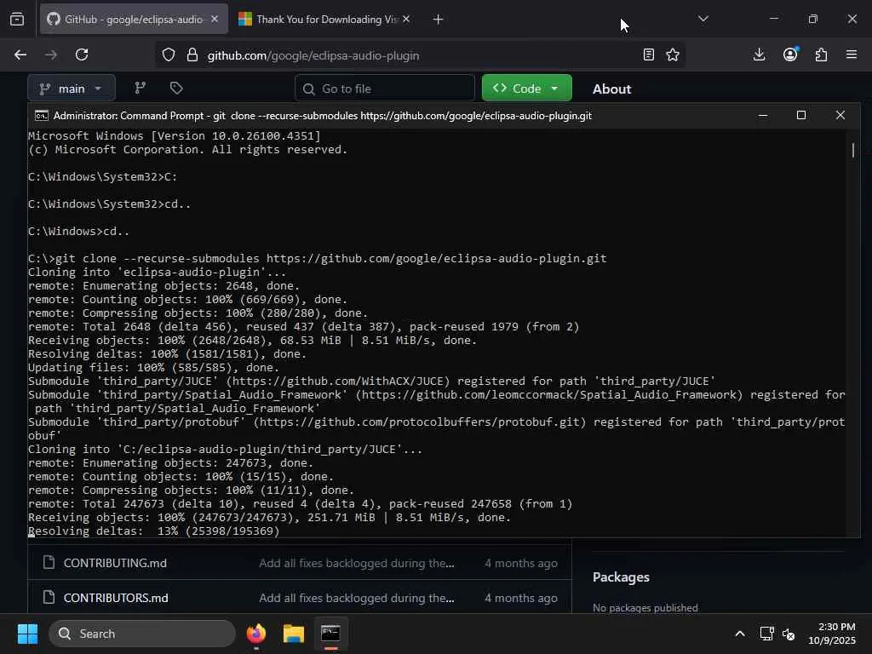Open the Firefox downloads panel
Viewport: 872px width, 654px height.
759,54
